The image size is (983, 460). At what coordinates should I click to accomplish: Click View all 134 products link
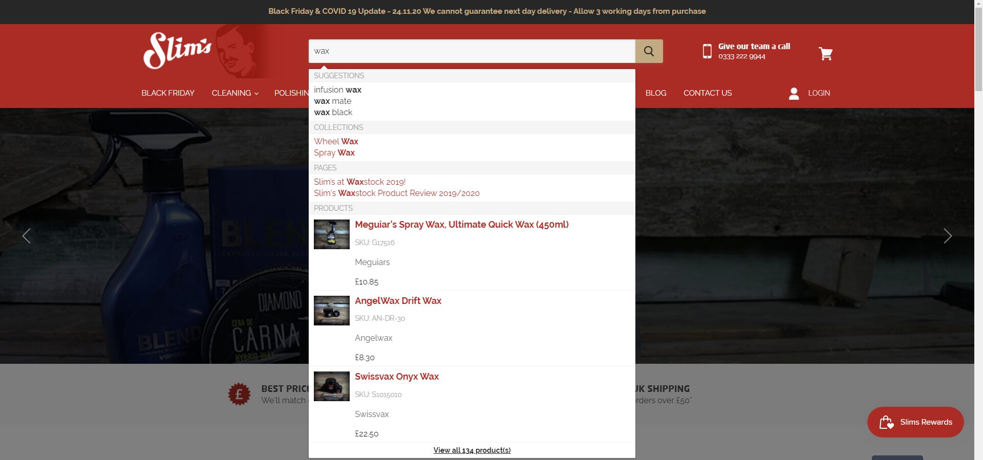pos(472,450)
